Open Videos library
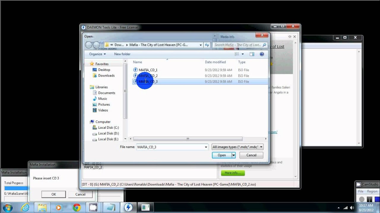The width and height of the screenshot is (380, 213). click(103, 110)
